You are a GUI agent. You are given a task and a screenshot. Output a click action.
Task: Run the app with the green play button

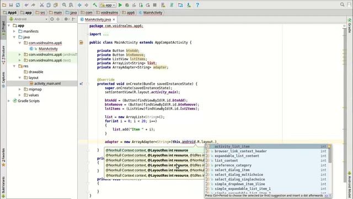[120, 5]
